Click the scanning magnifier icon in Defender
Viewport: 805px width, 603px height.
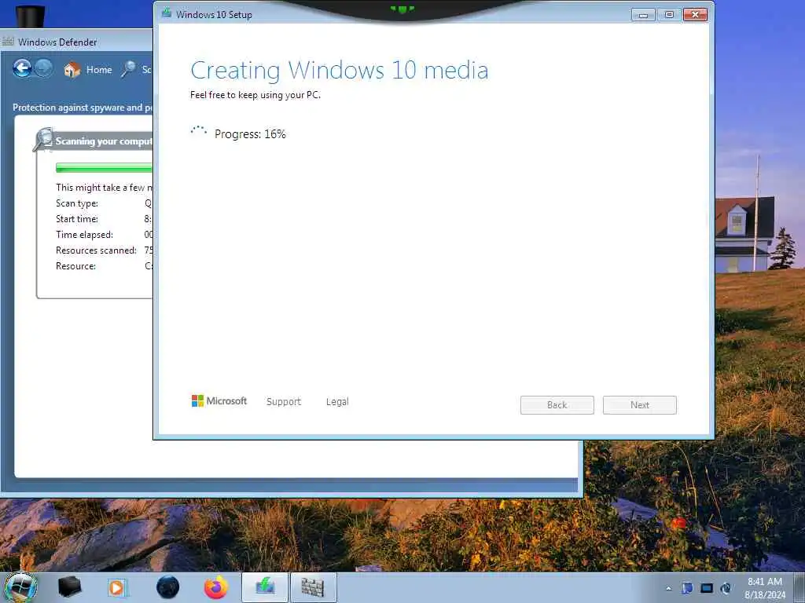44,140
